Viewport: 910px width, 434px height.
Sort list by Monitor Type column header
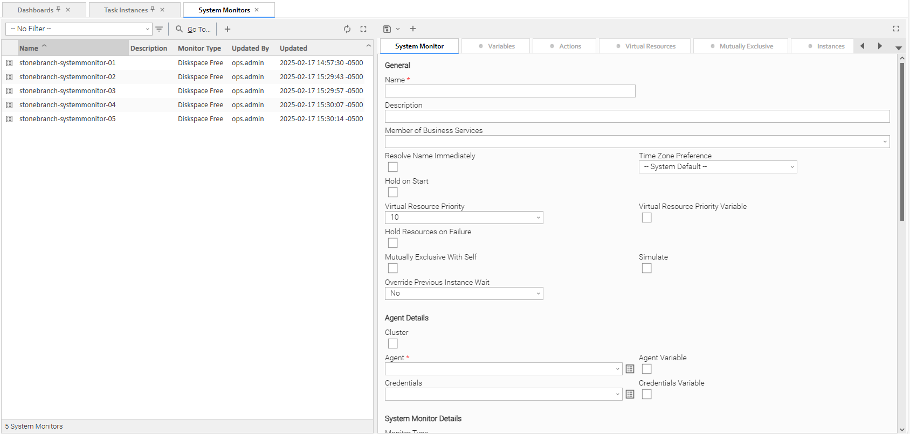tap(199, 48)
